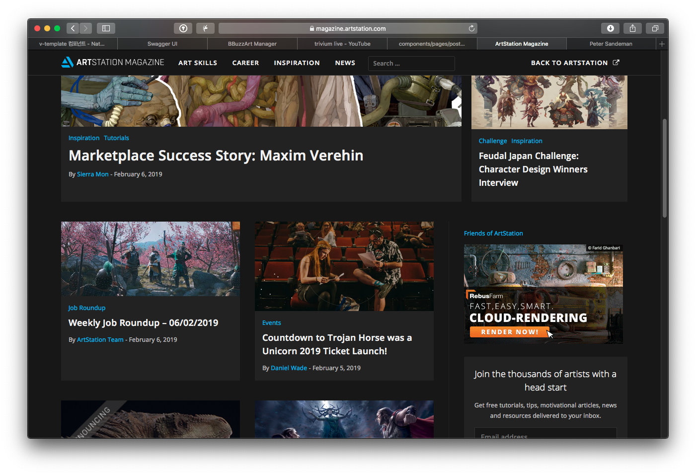Click the RebusFarm cloud-rendering ad
This screenshot has width=696, height=475.
543,294
